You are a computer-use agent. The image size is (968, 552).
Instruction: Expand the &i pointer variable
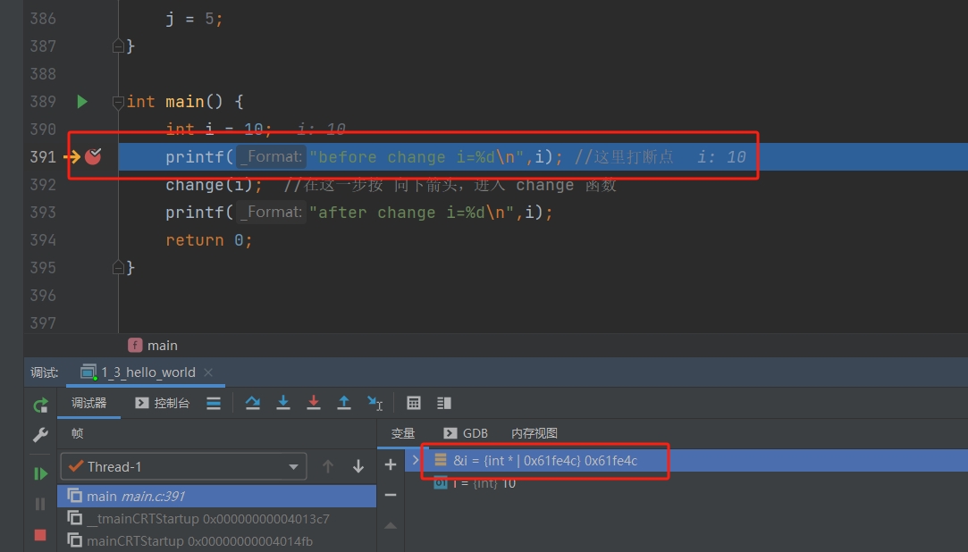pos(416,460)
